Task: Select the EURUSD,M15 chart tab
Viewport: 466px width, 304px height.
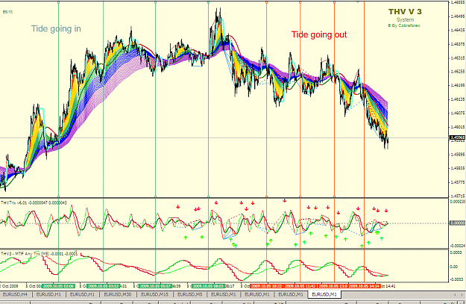Action: [154, 294]
